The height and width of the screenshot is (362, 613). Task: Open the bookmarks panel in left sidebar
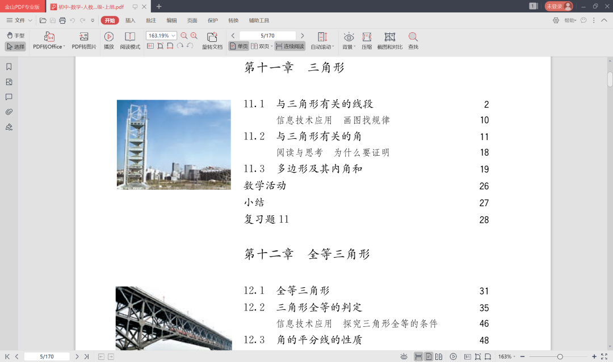(8, 66)
